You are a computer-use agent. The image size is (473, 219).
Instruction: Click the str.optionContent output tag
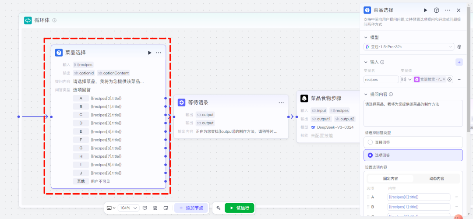click(x=113, y=73)
